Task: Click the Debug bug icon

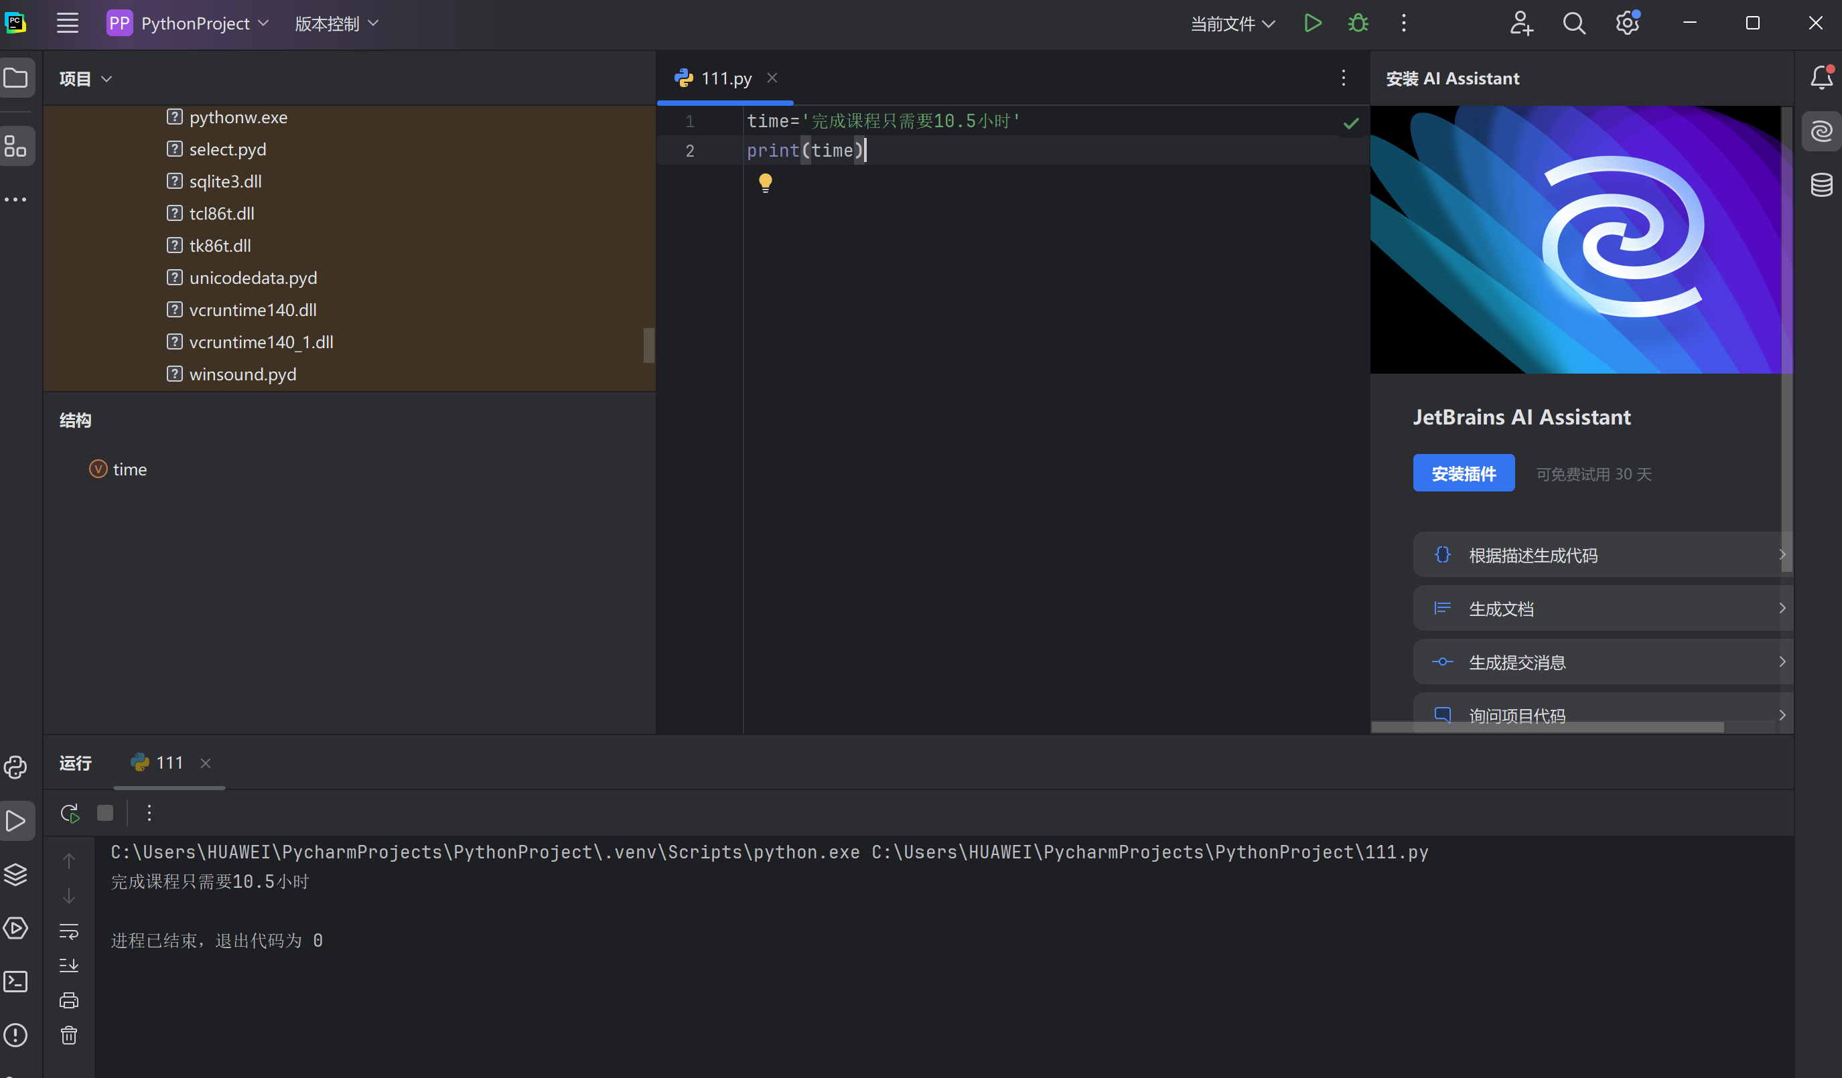Action: [1357, 23]
